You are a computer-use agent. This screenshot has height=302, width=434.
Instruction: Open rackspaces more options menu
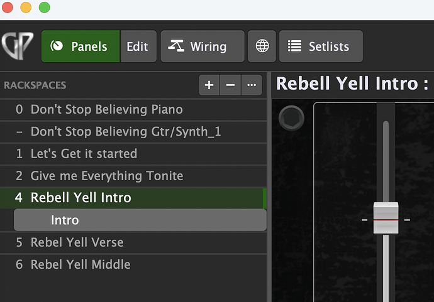pyautogui.click(x=252, y=85)
